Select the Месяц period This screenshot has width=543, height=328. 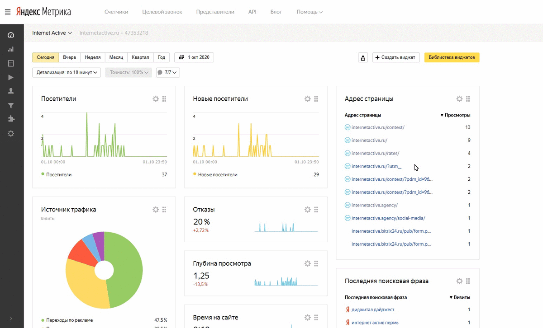coord(116,57)
